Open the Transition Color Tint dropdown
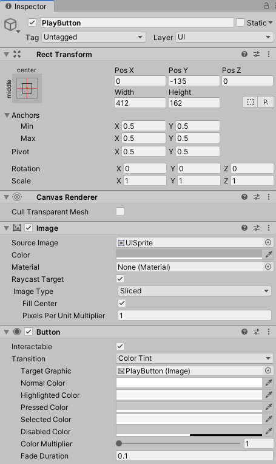The image size is (276, 464). tap(195, 358)
